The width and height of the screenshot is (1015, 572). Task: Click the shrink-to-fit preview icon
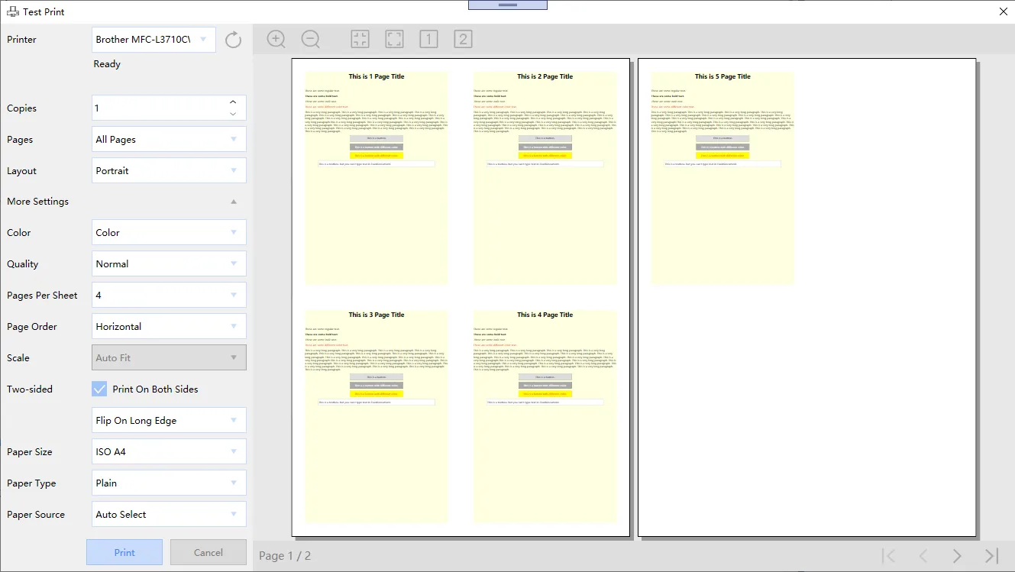pyautogui.click(x=360, y=40)
